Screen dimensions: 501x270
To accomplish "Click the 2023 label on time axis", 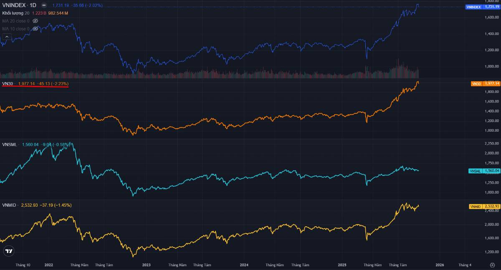I will click(x=146, y=265).
